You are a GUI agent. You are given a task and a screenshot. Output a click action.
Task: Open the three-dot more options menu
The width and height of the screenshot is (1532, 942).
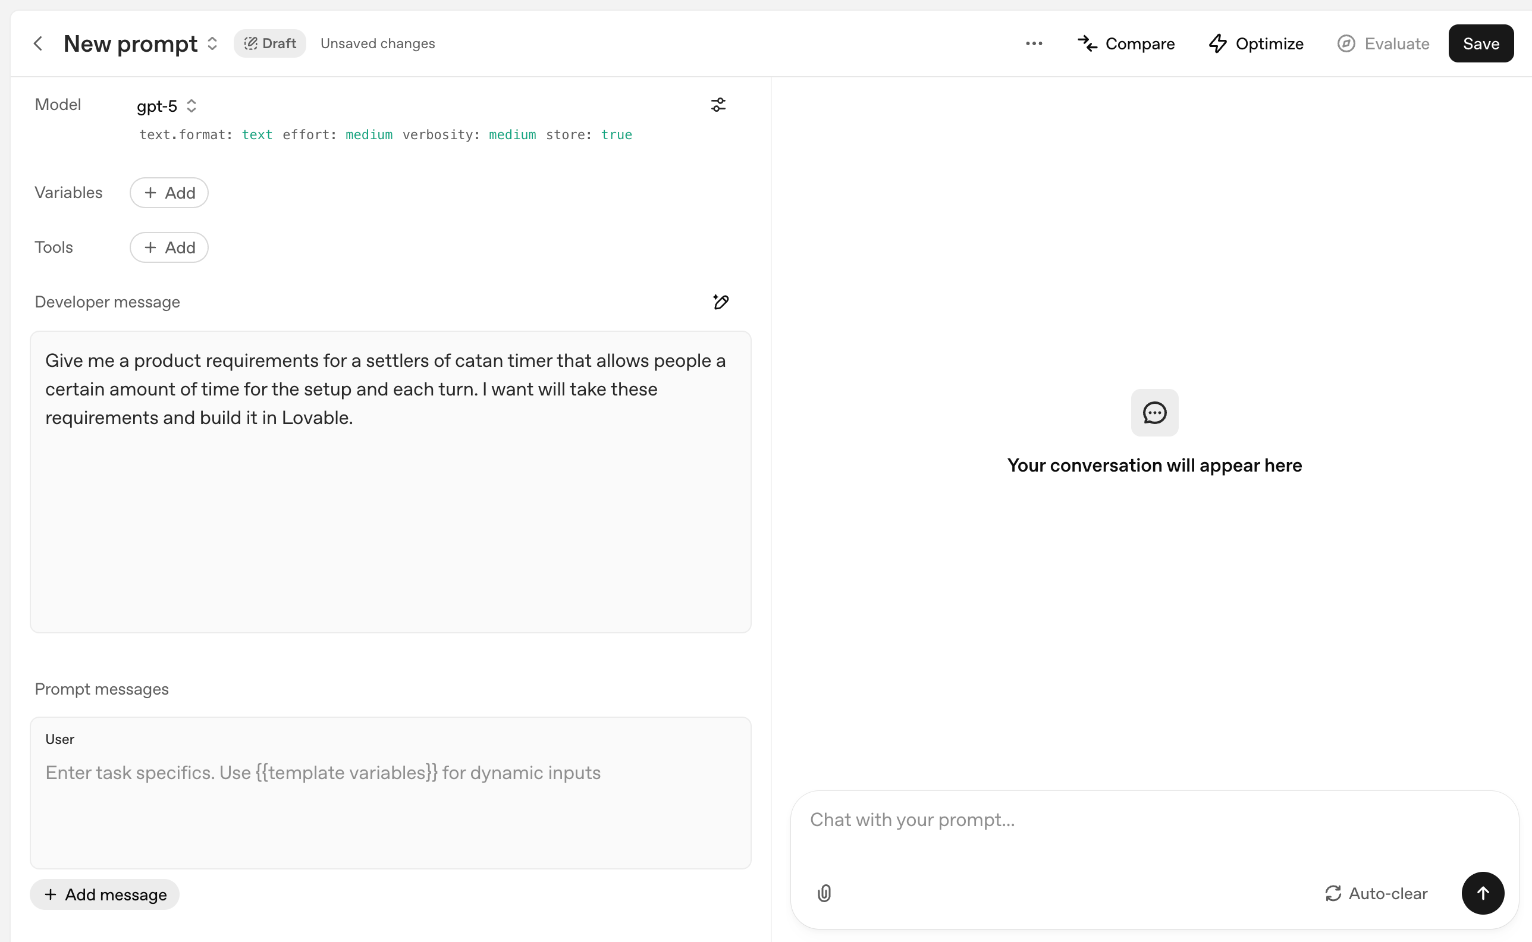click(1034, 43)
